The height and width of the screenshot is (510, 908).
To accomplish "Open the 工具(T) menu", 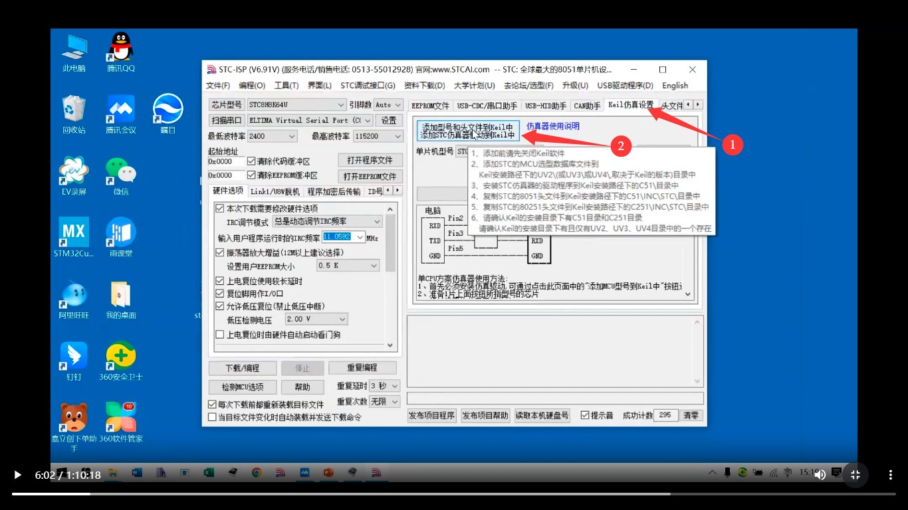I will (x=286, y=86).
